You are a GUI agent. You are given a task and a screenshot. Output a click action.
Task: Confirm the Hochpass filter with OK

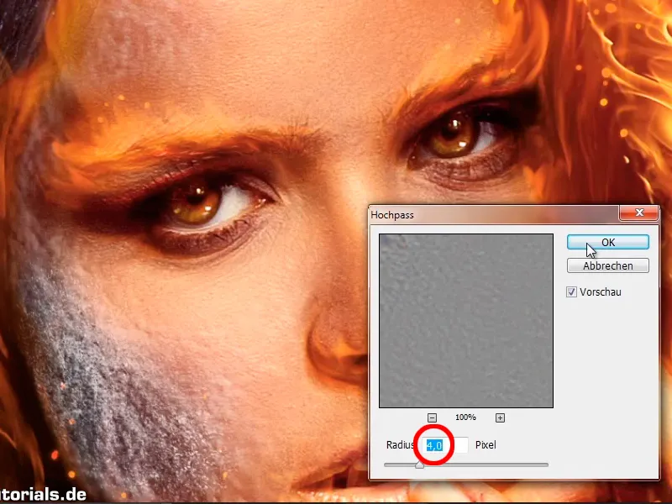607,242
